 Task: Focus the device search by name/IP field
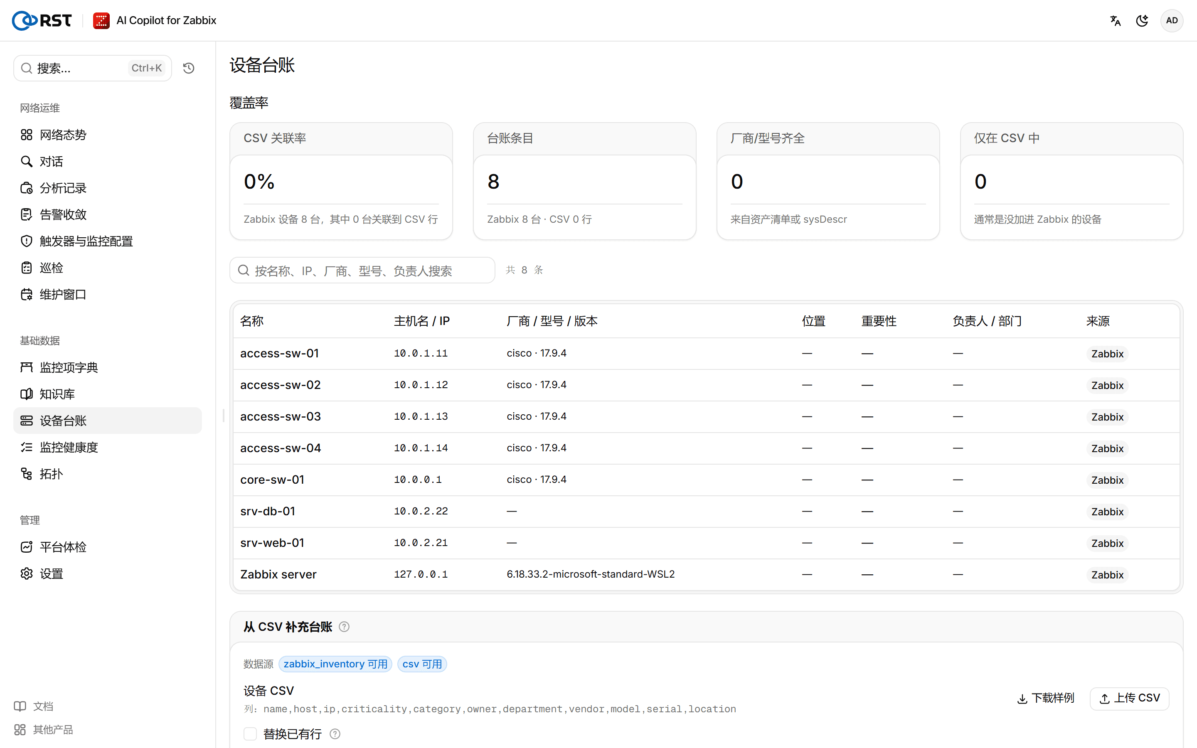362,270
